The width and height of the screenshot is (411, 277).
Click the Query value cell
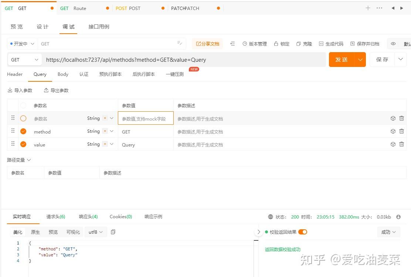coord(146,145)
